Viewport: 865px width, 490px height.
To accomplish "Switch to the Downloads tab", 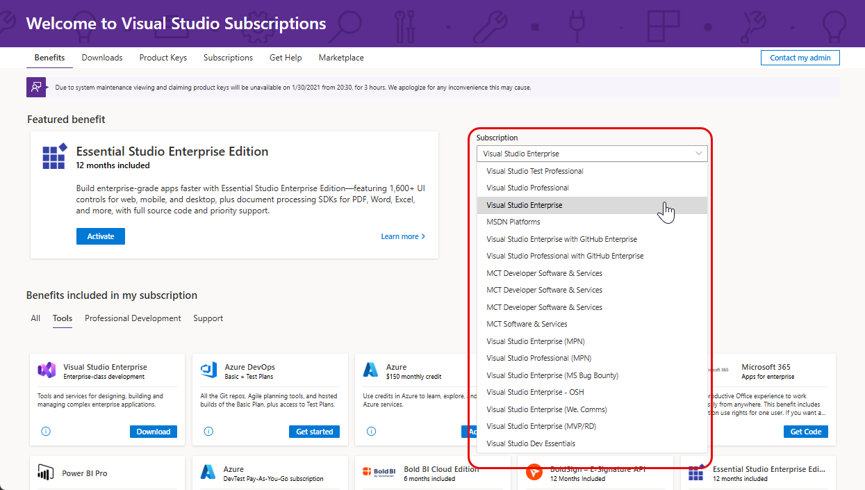I will 101,58.
